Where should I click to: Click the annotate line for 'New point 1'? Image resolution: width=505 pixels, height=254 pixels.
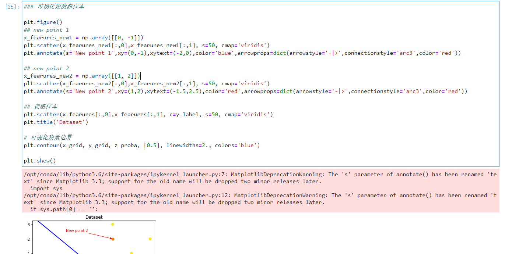[242, 53]
